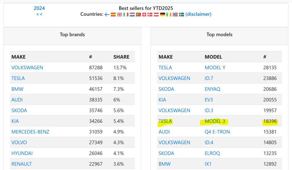Click the Finland flag icon
This screenshot has height=170, width=292.
point(107,14)
